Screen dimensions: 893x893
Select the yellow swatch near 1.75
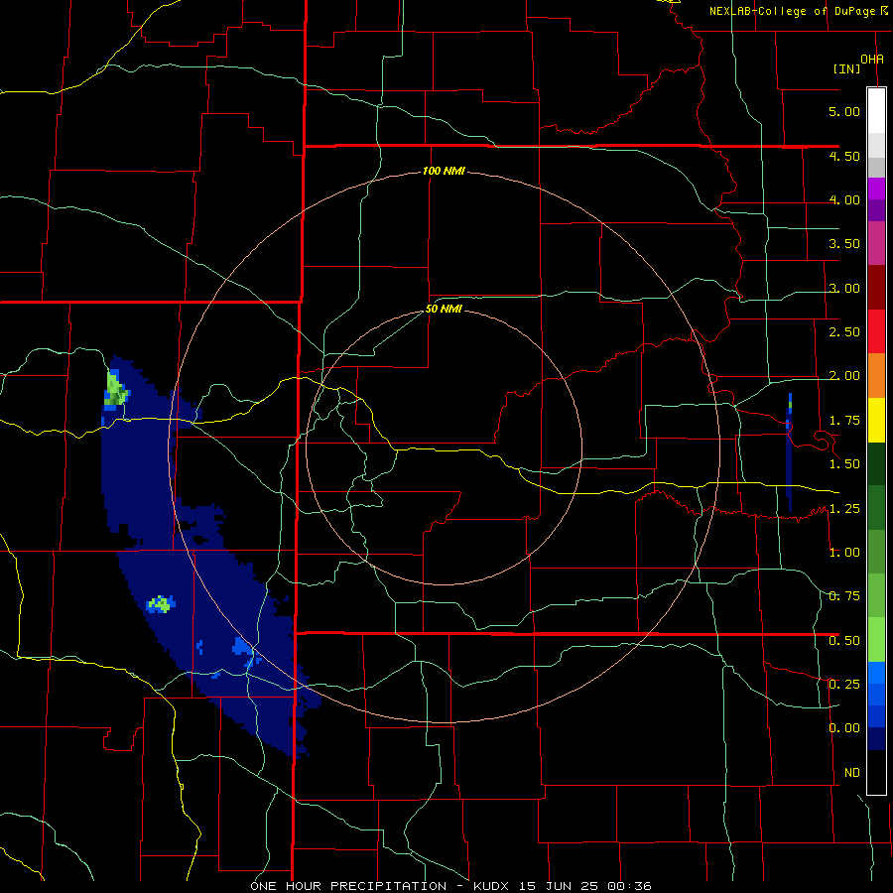click(x=876, y=420)
